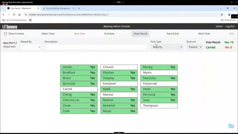Select Saxe's vote row

(x=159, y=100)
